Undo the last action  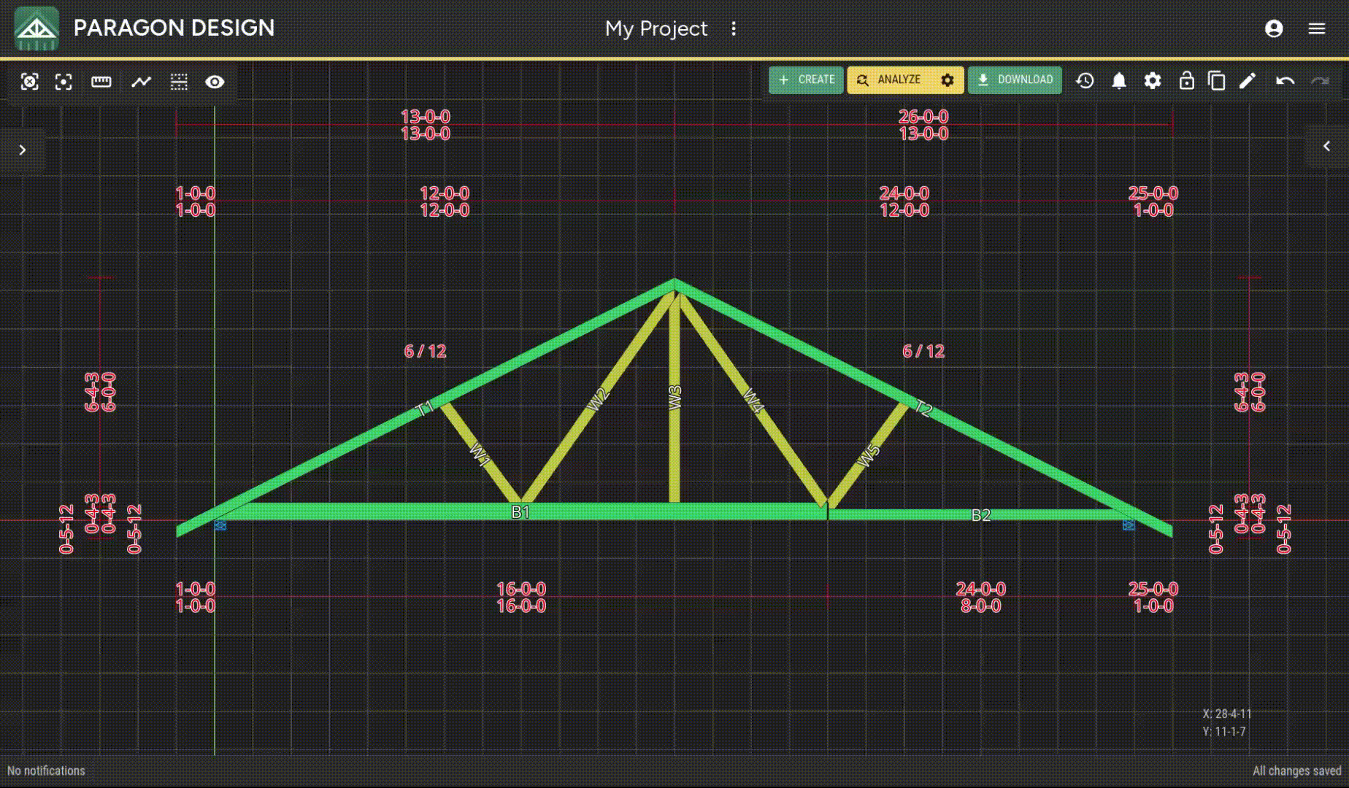pos(1285,80)
